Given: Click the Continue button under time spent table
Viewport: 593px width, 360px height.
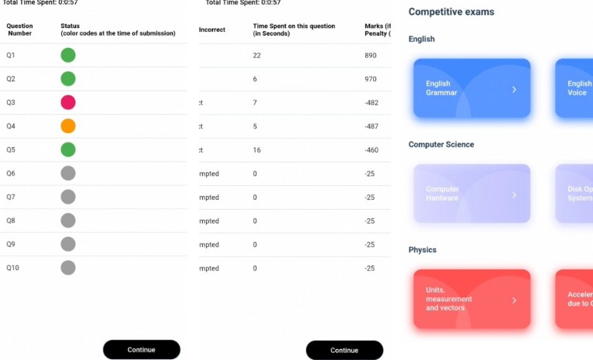Looking at the screenshot, I should pos(344,350).
